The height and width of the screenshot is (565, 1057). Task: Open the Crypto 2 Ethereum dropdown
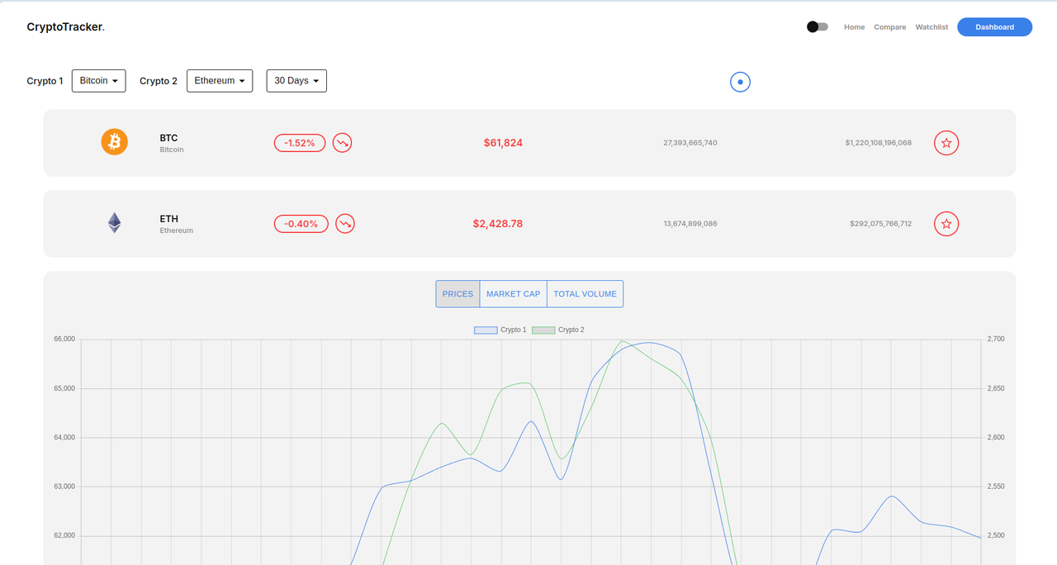tap(220, 81)
